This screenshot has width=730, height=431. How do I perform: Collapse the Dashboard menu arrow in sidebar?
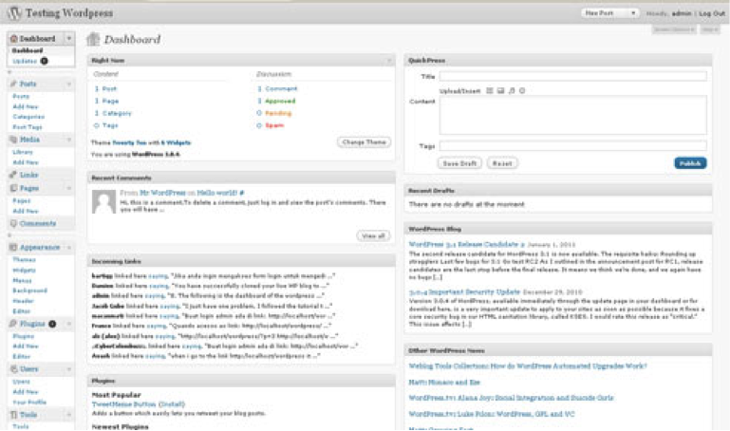69,39
